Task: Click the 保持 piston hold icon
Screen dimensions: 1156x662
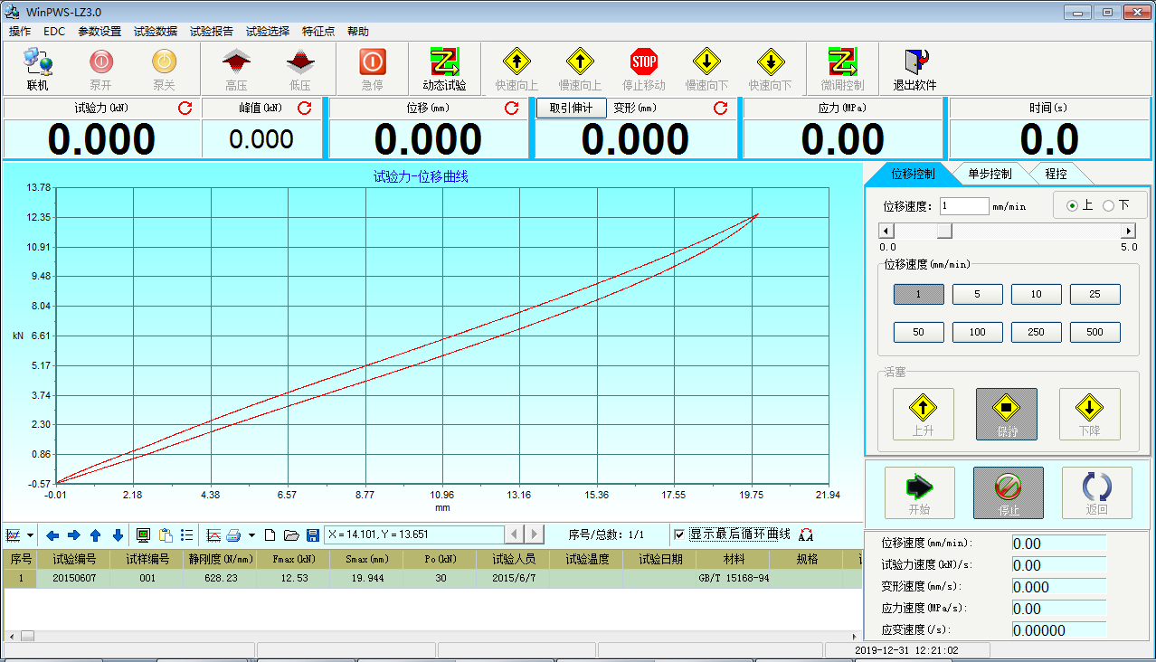Action: coord(1007,413)
